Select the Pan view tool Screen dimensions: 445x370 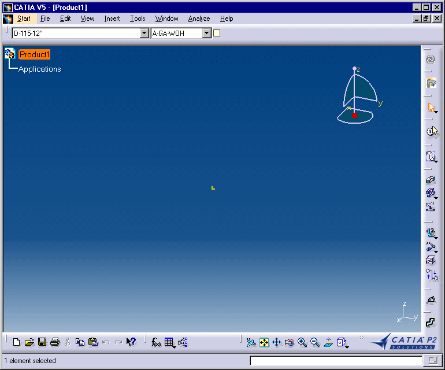click(x=276, y=342)
